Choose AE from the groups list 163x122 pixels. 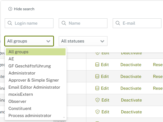pos(11,59)
